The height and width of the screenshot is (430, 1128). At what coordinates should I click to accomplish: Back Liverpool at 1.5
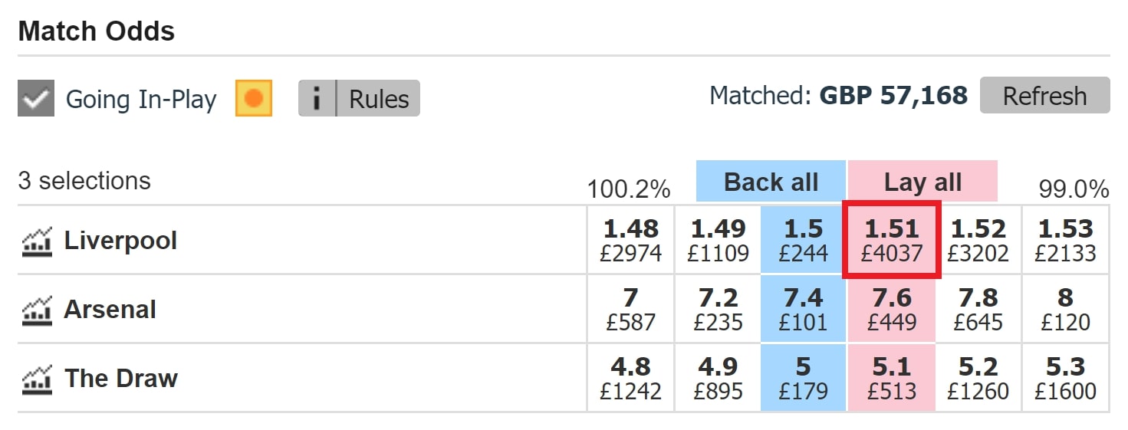coord(804,240)
